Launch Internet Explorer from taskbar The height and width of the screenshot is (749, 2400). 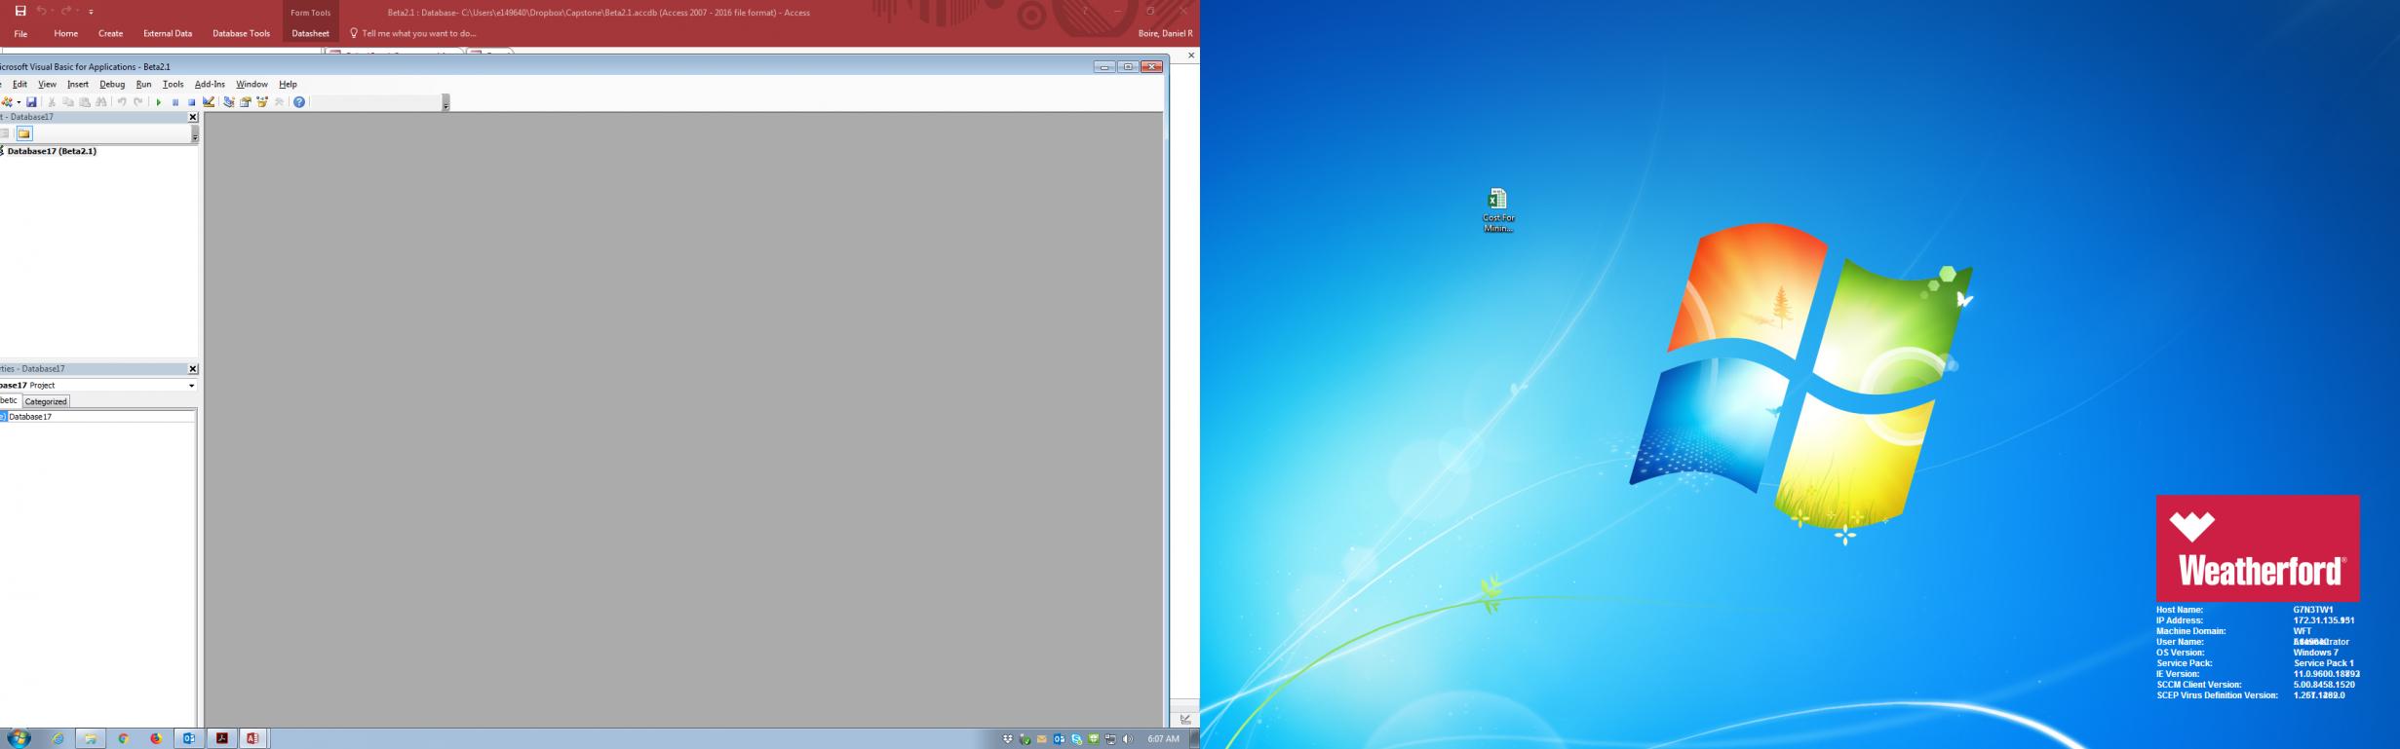58,738
